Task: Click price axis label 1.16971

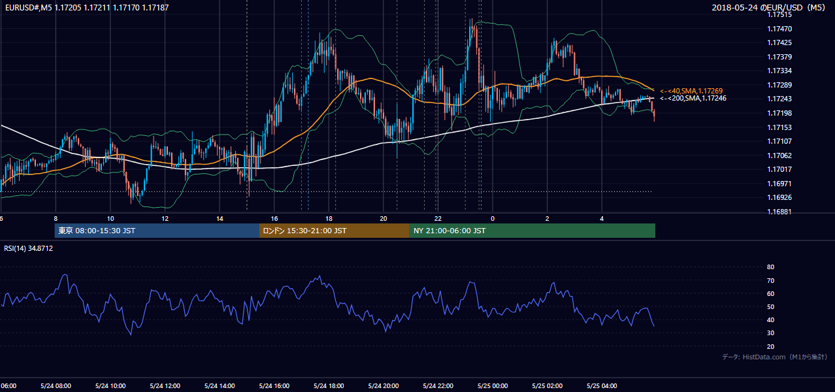Action: pyautogui.click(x=779, y=184)
